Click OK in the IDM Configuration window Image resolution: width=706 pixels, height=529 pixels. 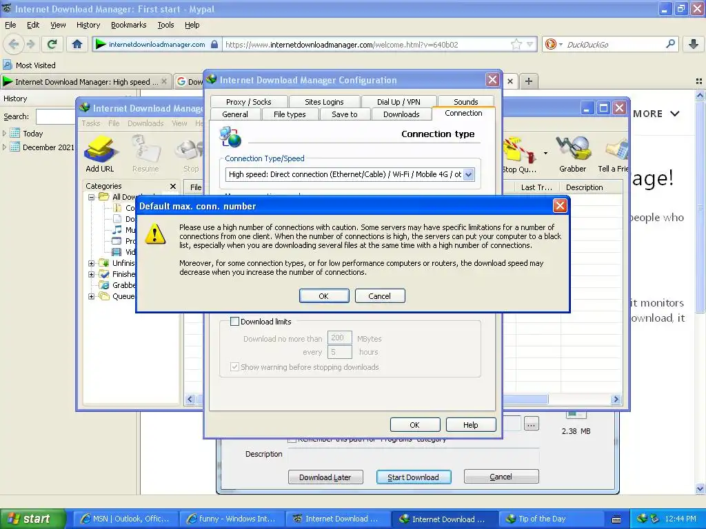point(414,424)
